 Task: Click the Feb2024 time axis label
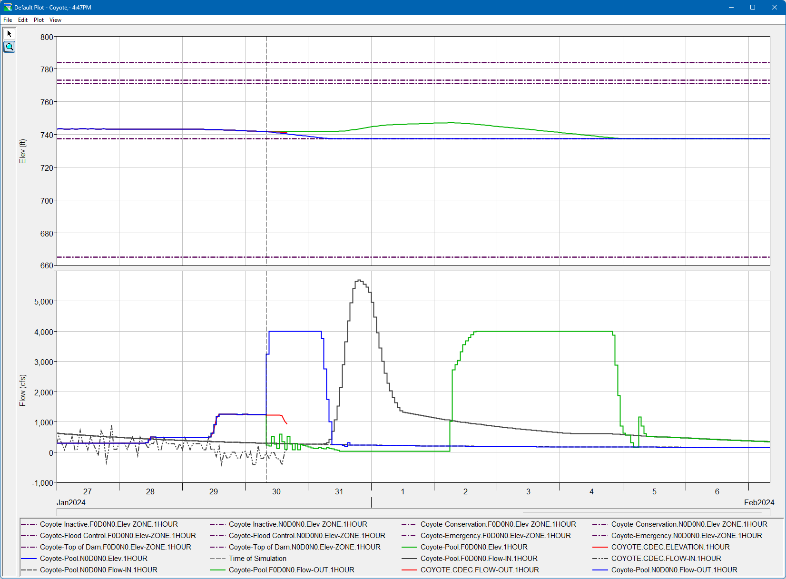tap(759, 502)
